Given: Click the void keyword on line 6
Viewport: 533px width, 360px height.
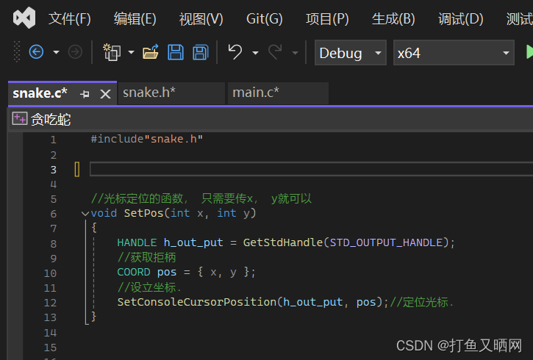Looking at the screenshot, I should coord(104,213).
